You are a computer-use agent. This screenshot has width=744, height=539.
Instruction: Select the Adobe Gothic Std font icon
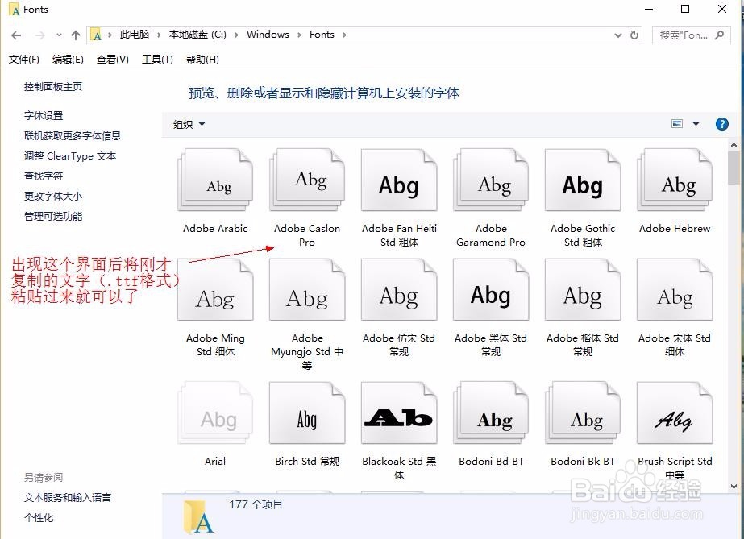[583, 180]
